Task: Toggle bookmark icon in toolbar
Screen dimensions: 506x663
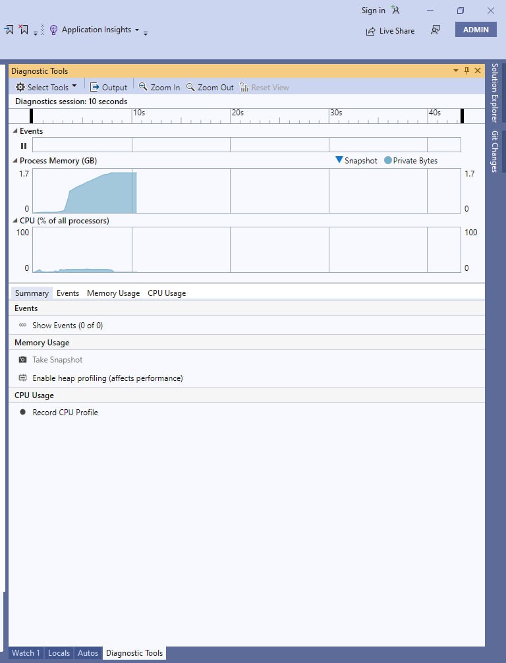Action: (x=9, y=30)
